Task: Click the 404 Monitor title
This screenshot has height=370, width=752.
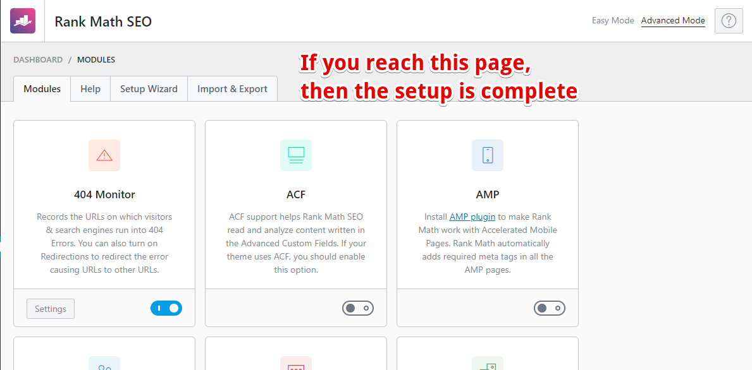Action: pyautogui.click(x=104, y=195)
